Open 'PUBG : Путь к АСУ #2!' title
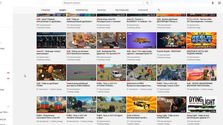Viewport: 223px width, 125px height. coord(168,84)
